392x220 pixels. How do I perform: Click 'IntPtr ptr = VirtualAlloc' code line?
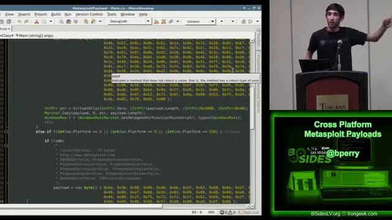coord(146,108)
